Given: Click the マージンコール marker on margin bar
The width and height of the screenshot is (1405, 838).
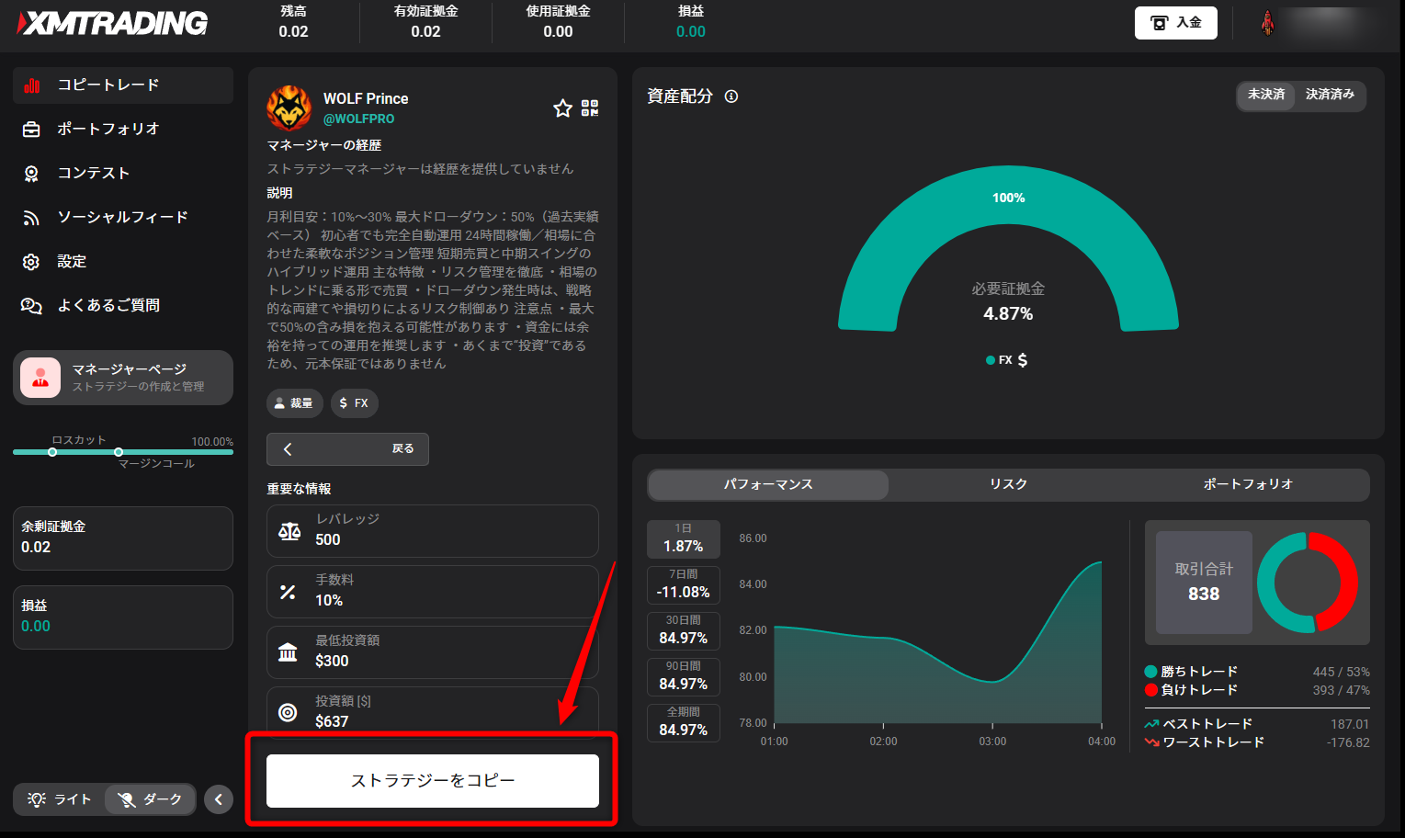Looking at the screenshot, I should [119, 452].
